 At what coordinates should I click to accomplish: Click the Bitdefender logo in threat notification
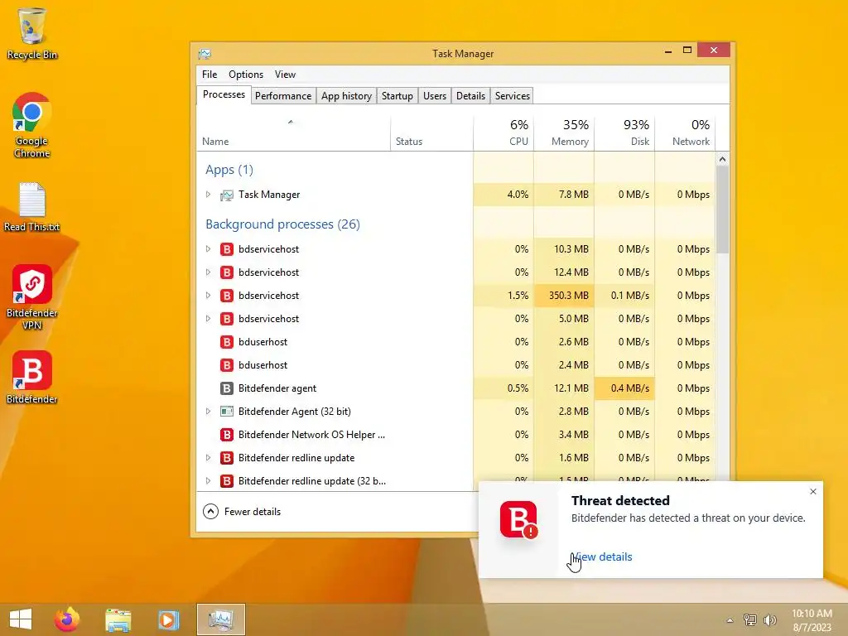point(518,520)
